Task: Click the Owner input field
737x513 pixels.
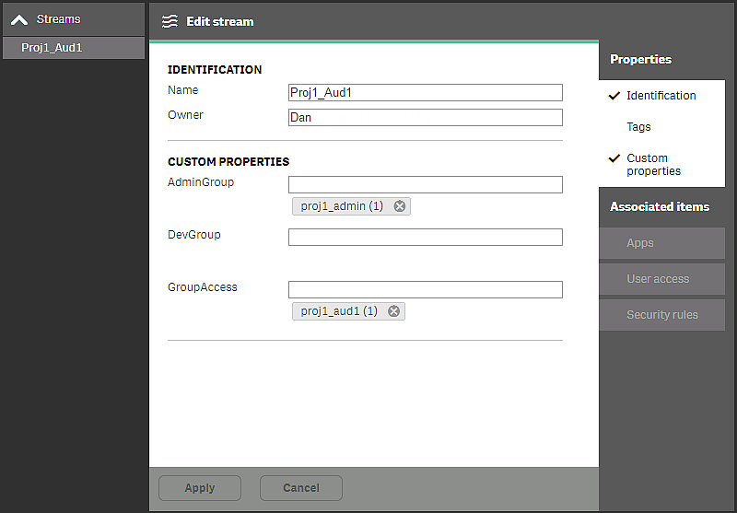Action: [425, 117]
